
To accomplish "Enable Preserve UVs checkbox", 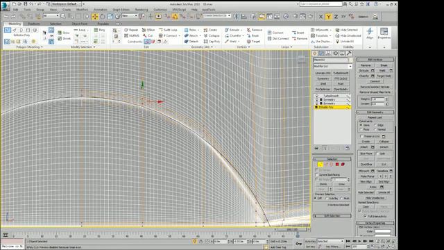I will (x=361, y=136).
